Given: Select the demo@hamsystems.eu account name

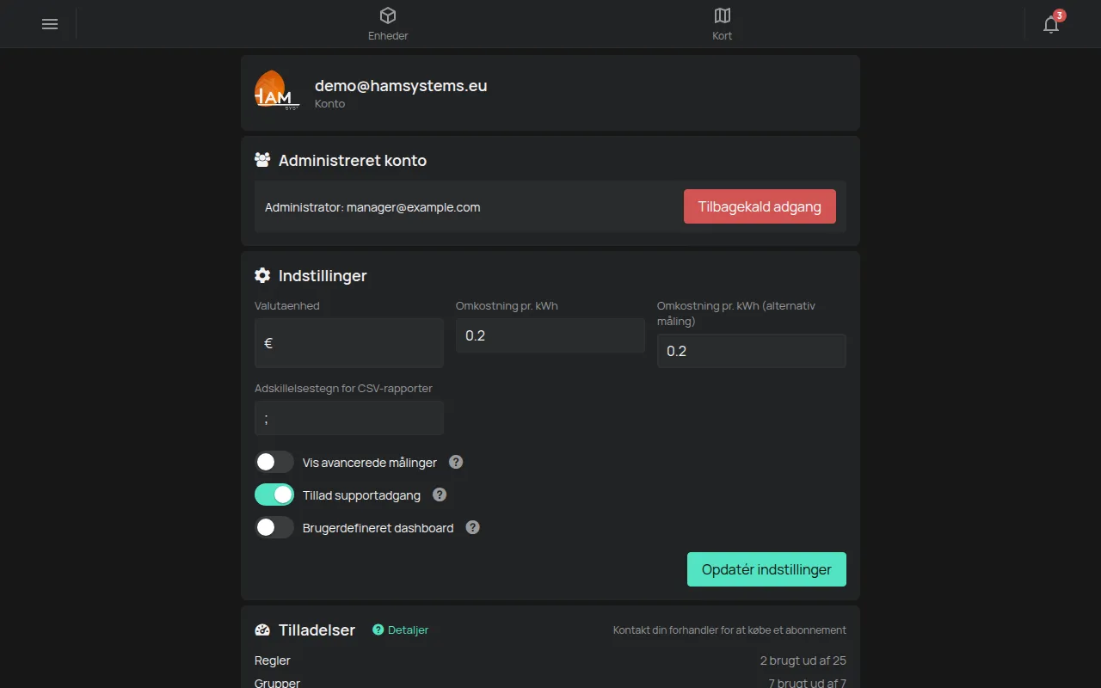Looking at the screenshot, I should pyautogui.click(x=401, y=85).
